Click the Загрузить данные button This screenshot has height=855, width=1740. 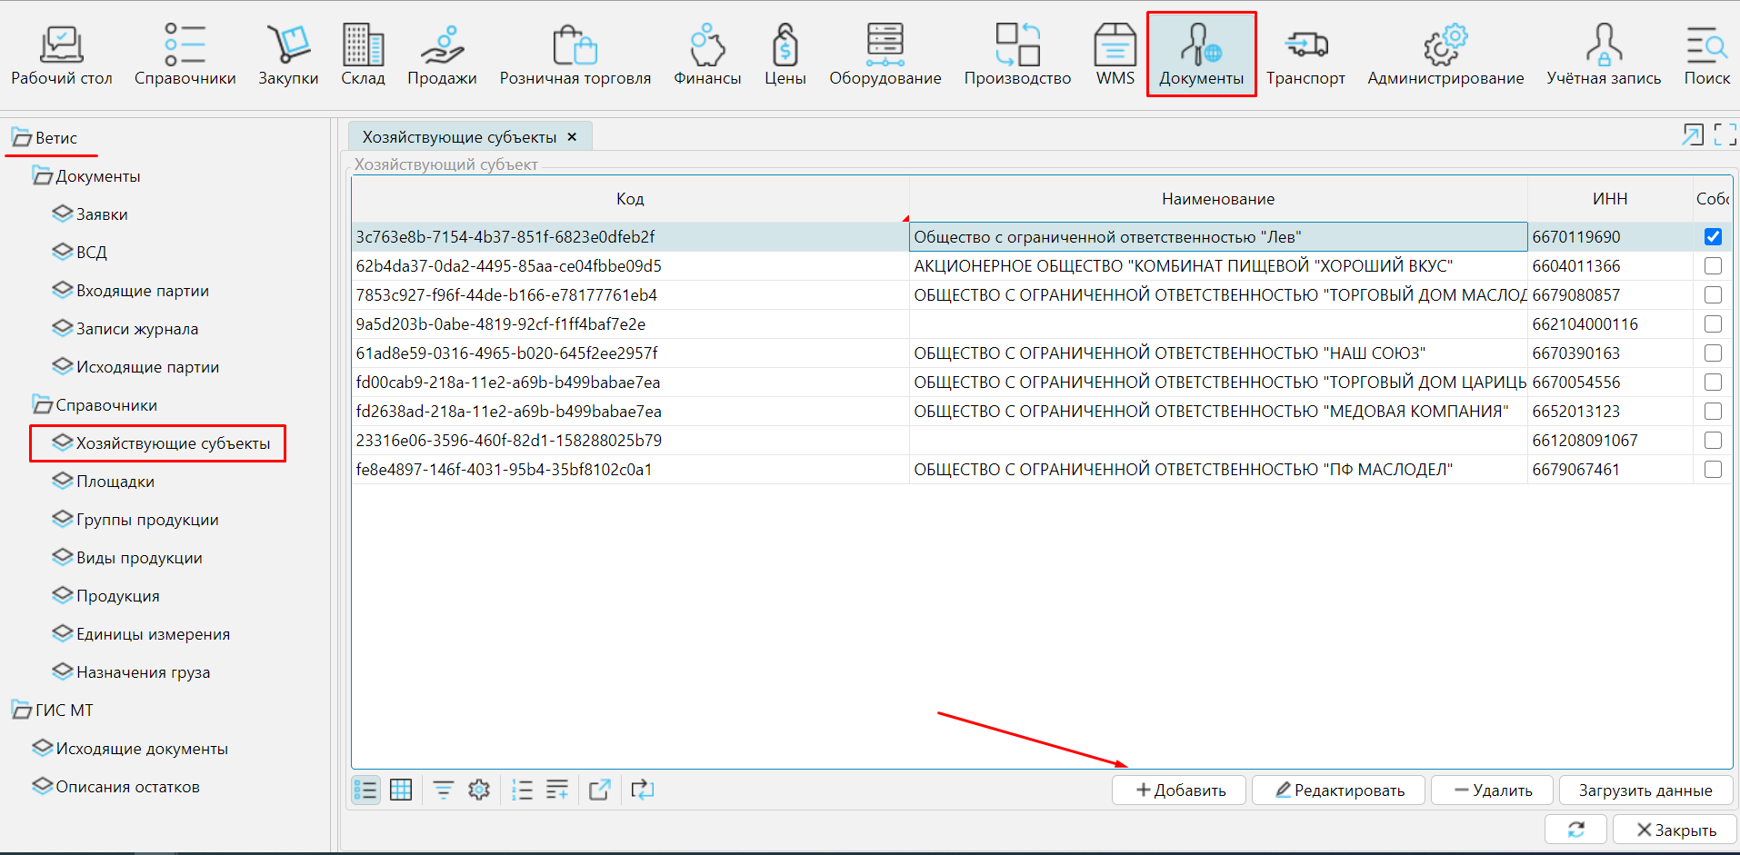(1645, 790)
